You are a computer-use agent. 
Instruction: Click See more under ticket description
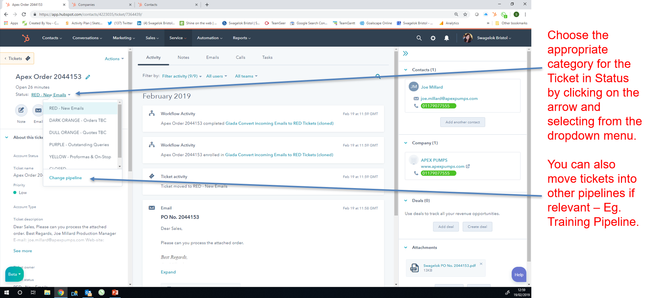(x=23, y=251)
